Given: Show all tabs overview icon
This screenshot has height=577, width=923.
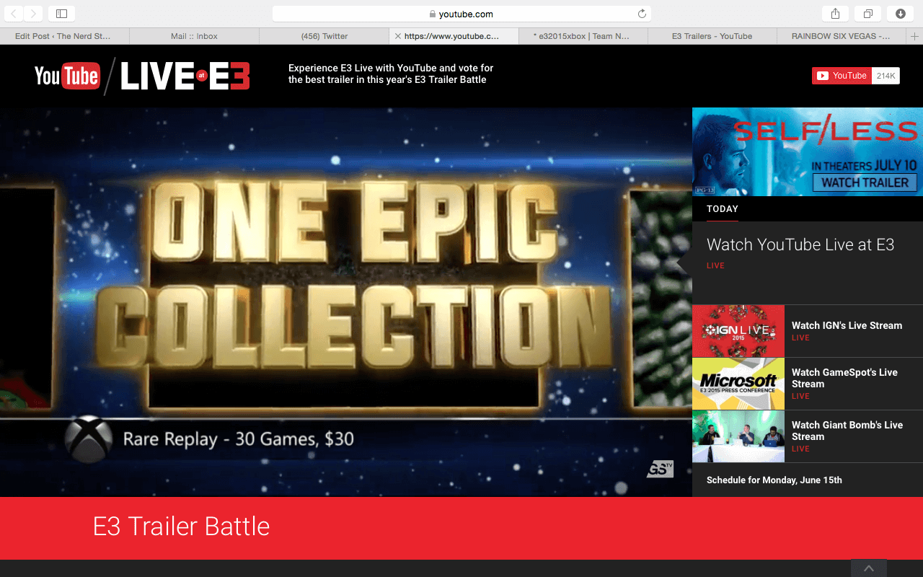Looking at the screenshot, I should point(868,14).
